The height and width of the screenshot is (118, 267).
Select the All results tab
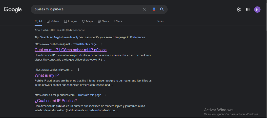click(x=38, y=21)
